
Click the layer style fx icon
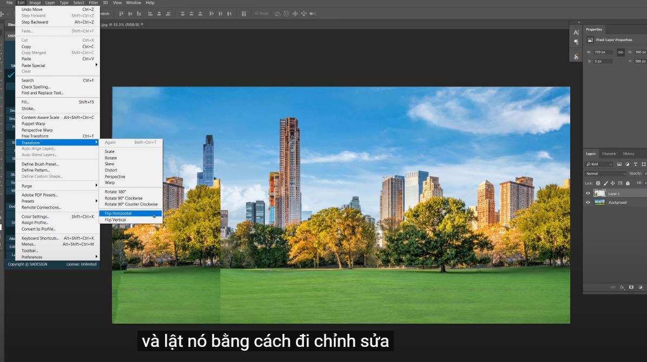click(x=622, y=287)
